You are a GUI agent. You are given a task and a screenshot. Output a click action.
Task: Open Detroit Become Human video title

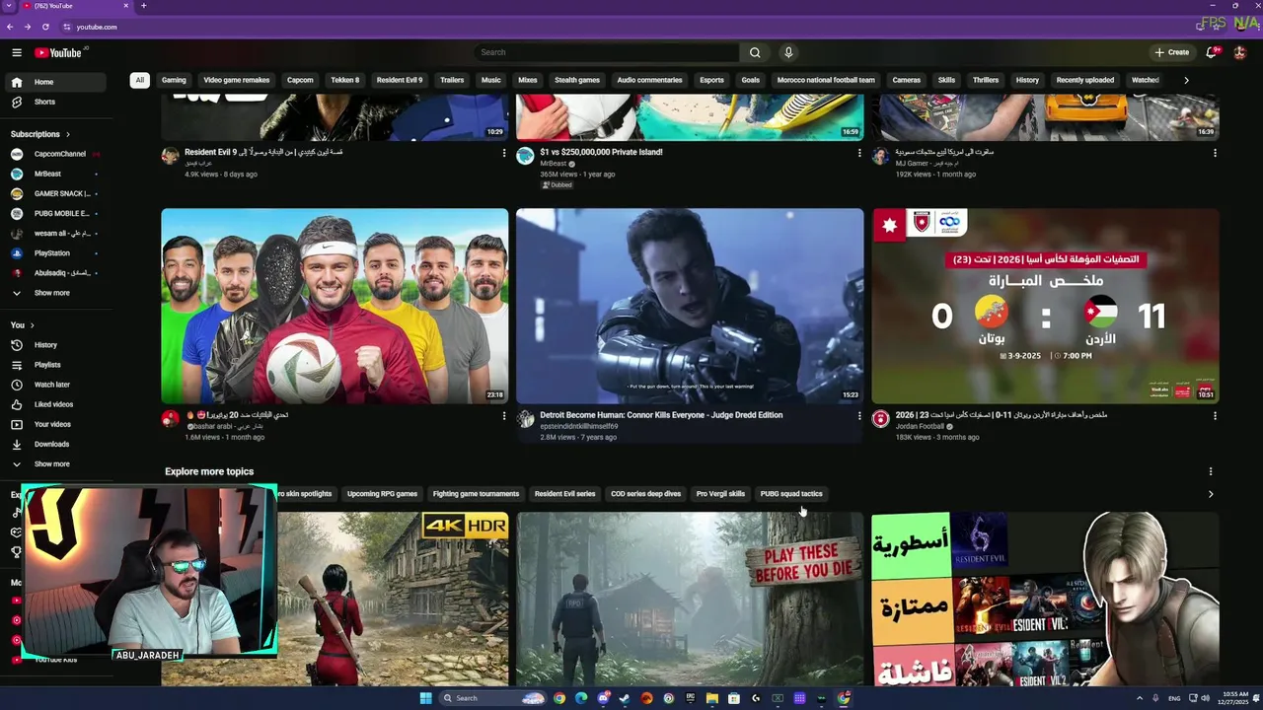pyautogui.click(x=661, y=415)
